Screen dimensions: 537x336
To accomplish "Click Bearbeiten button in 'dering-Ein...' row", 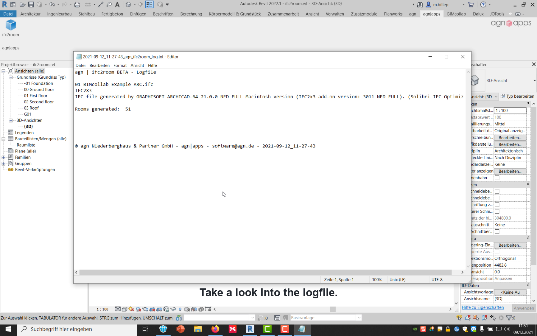I will click(510, 245).
